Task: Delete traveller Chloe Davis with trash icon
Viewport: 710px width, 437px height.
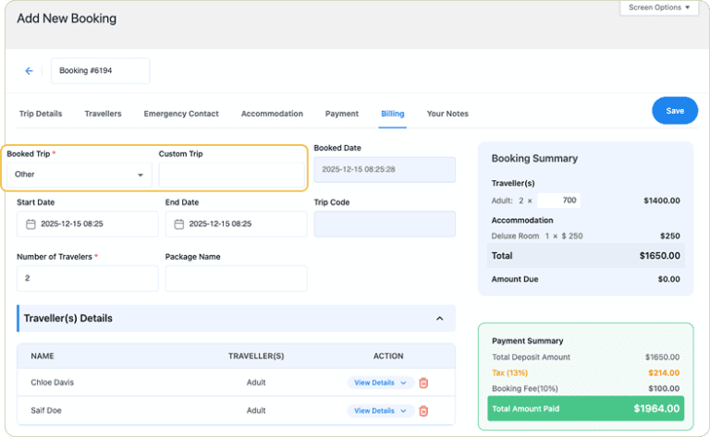Action: (423, 383)
